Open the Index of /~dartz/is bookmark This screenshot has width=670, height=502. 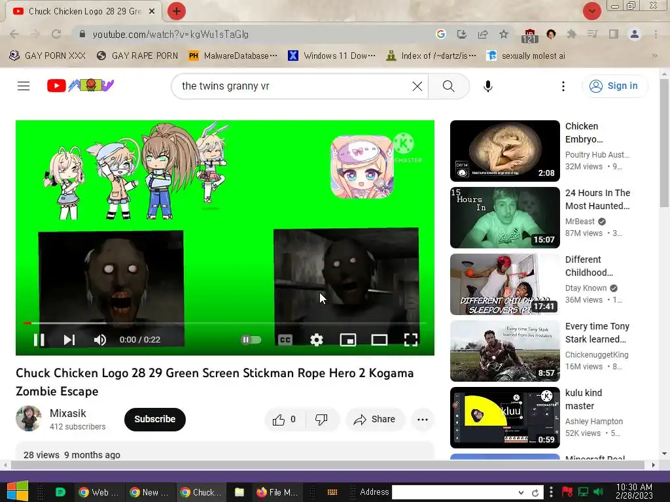431,56
